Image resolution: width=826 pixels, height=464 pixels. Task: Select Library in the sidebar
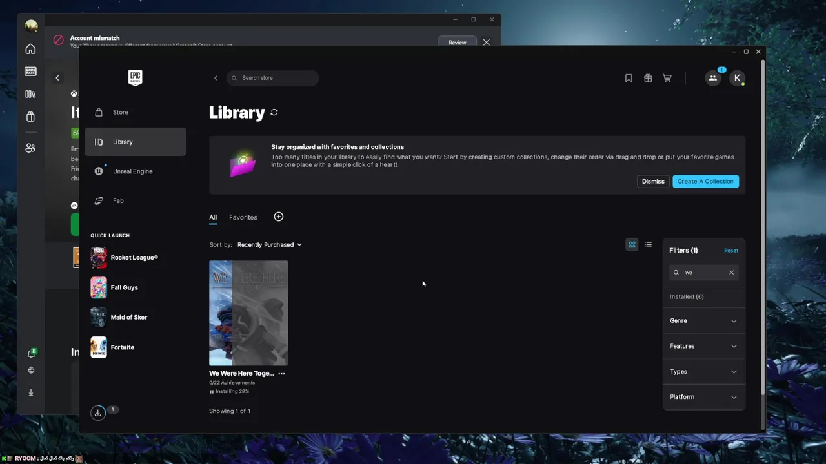(136, 142)
